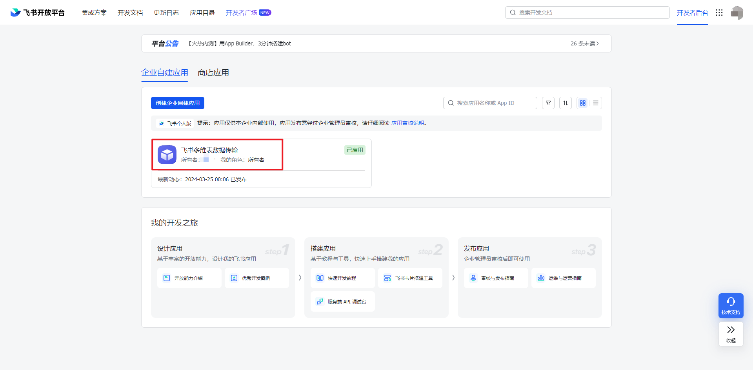Select the 商店应用 tab
The image size is (753, 370).
(213, 72)
